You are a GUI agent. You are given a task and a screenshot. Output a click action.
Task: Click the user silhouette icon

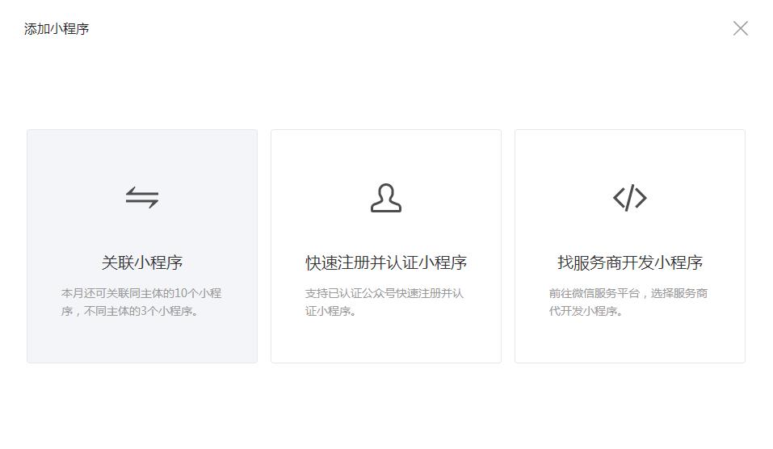tap(386, 198)
